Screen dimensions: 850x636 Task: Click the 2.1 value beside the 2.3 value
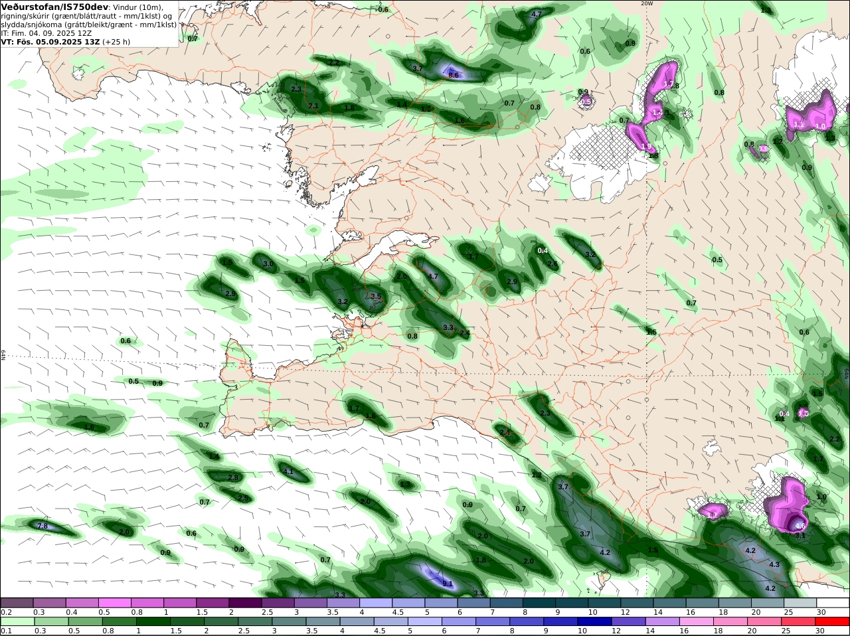[x=313, y=106]
